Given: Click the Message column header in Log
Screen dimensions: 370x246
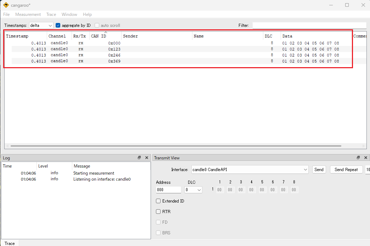Looking at the screenshot, I should click(x=111, y=166).
